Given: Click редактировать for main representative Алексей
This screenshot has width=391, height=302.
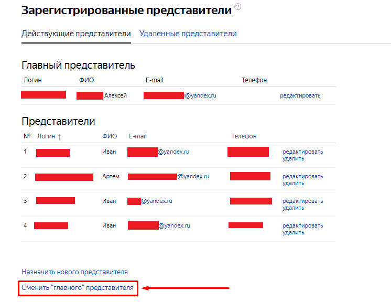Looking at the screenshot, I should (x=300, y=95).
